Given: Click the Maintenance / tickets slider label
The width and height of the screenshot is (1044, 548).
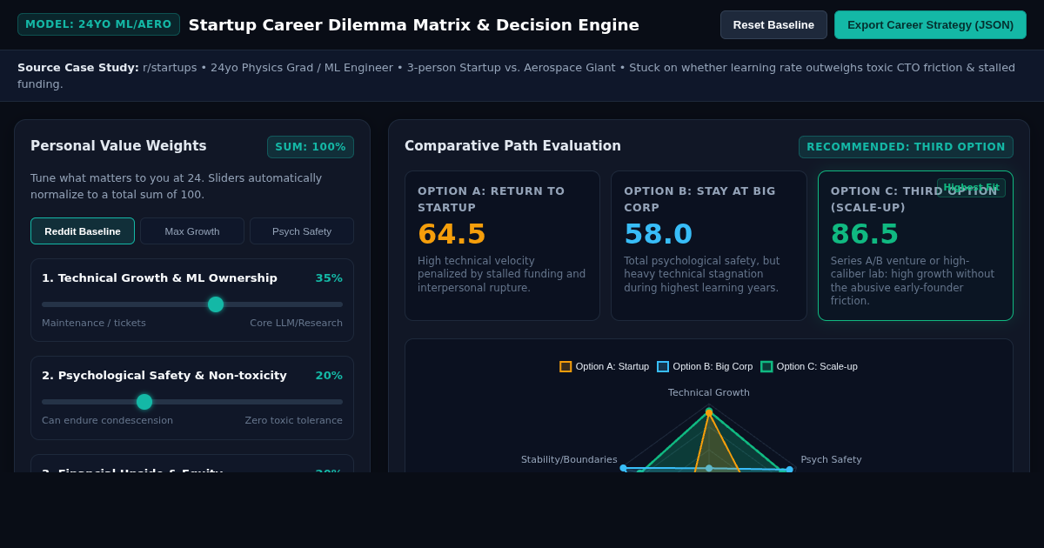Looking at the screenshot, I should pos(94,324).
